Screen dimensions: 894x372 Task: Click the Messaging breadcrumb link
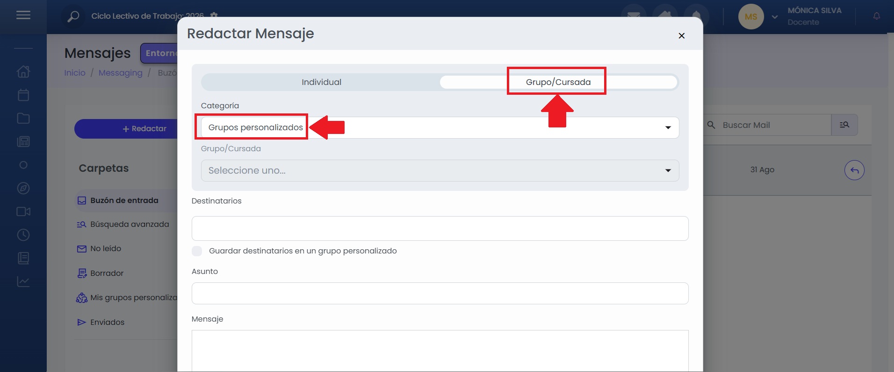(x=120, y=73)
